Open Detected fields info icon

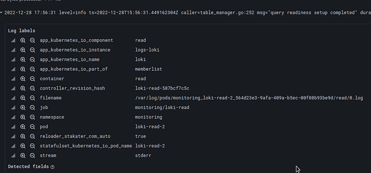(52, 167)
